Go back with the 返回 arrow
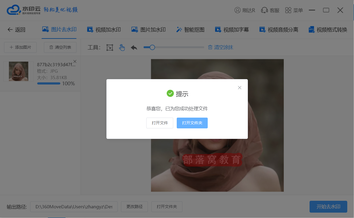Image resolution: width=354 pixels, height=218 pixels. point(16,30)
